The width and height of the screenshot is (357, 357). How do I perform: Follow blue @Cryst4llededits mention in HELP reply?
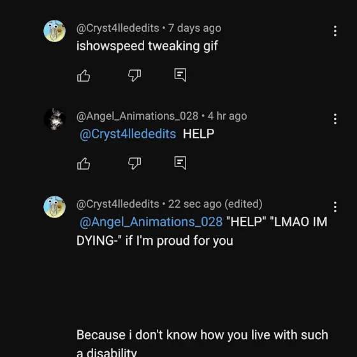tap(128, 134)
